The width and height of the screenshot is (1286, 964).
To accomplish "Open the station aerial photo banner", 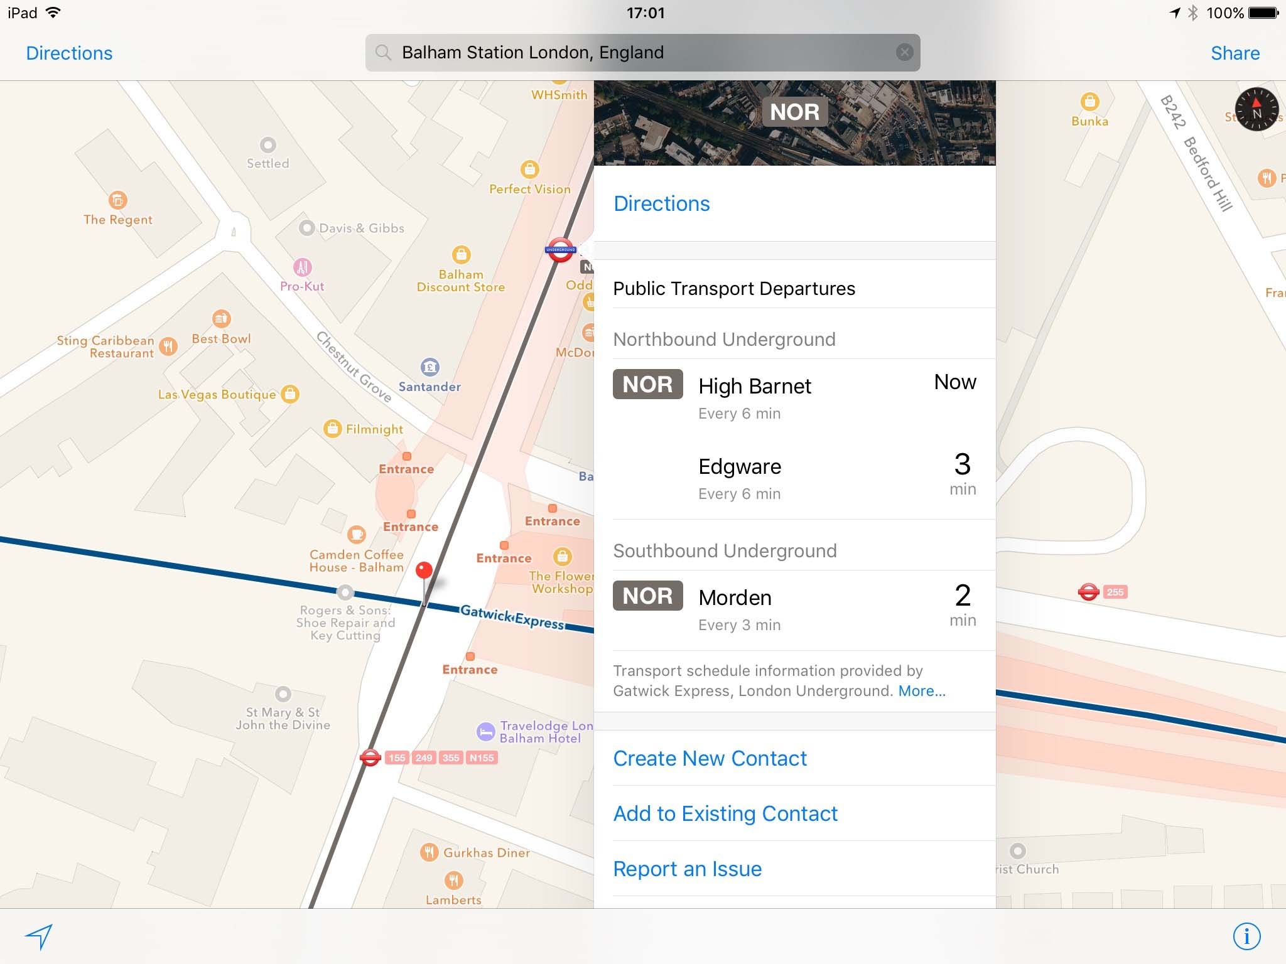I will point(794,123).
